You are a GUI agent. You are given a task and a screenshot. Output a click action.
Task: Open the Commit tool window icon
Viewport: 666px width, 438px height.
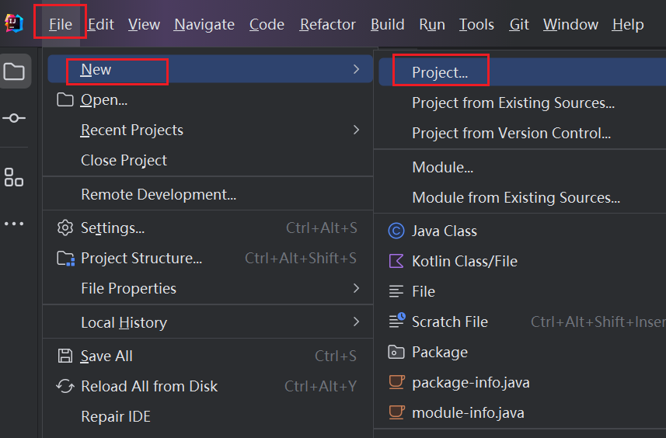(14, 118)
